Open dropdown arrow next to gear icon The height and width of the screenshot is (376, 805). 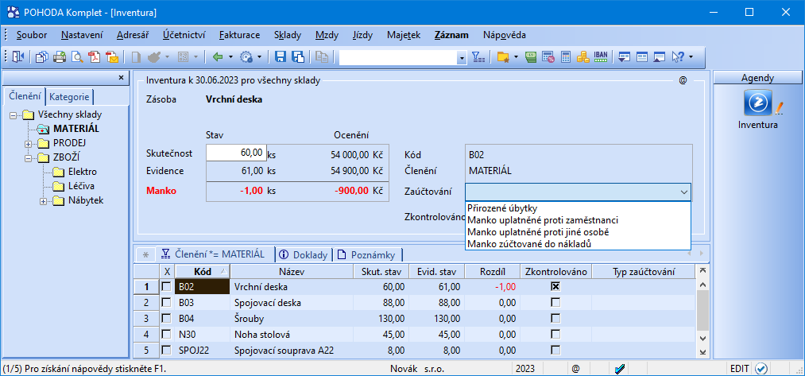click(x=260, y=57)
